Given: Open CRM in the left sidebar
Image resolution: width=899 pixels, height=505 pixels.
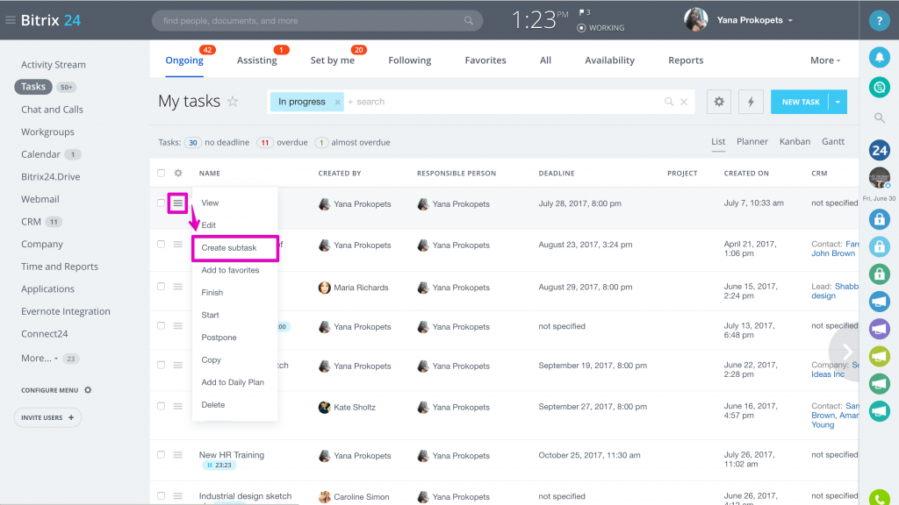Looking at the screenshot, I should (x=31, y=222).
